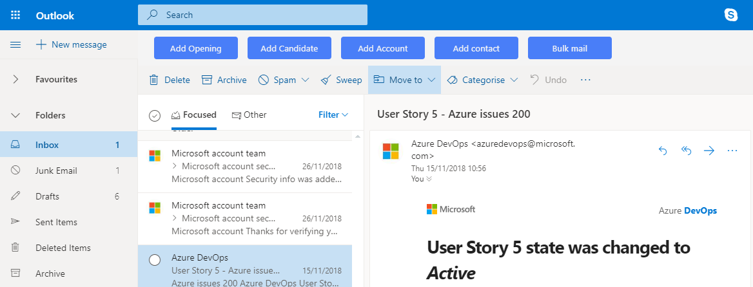The width and height of the screenshot is (753, 287).
Task: Select the Azure DevOps message checkbox circle
Action: [x=155, y=260]
